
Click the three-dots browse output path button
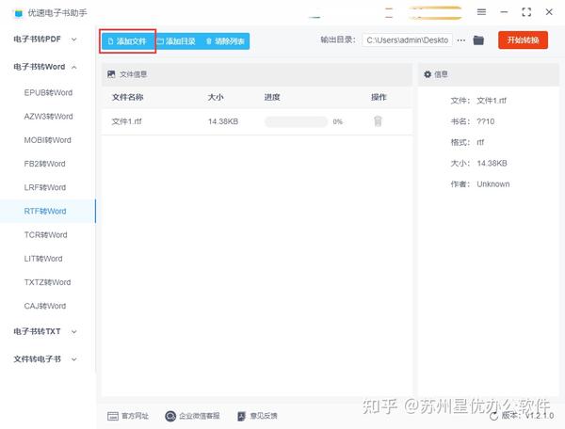[460, 40]
